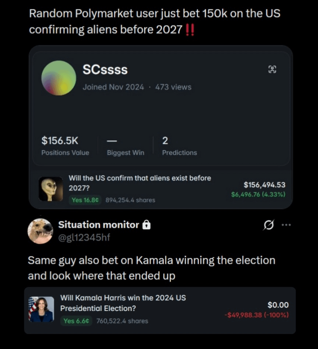Open the Kamala Harris 2024 election market
The width and height of the screenshot is (318, 349).
coord(123,303)
